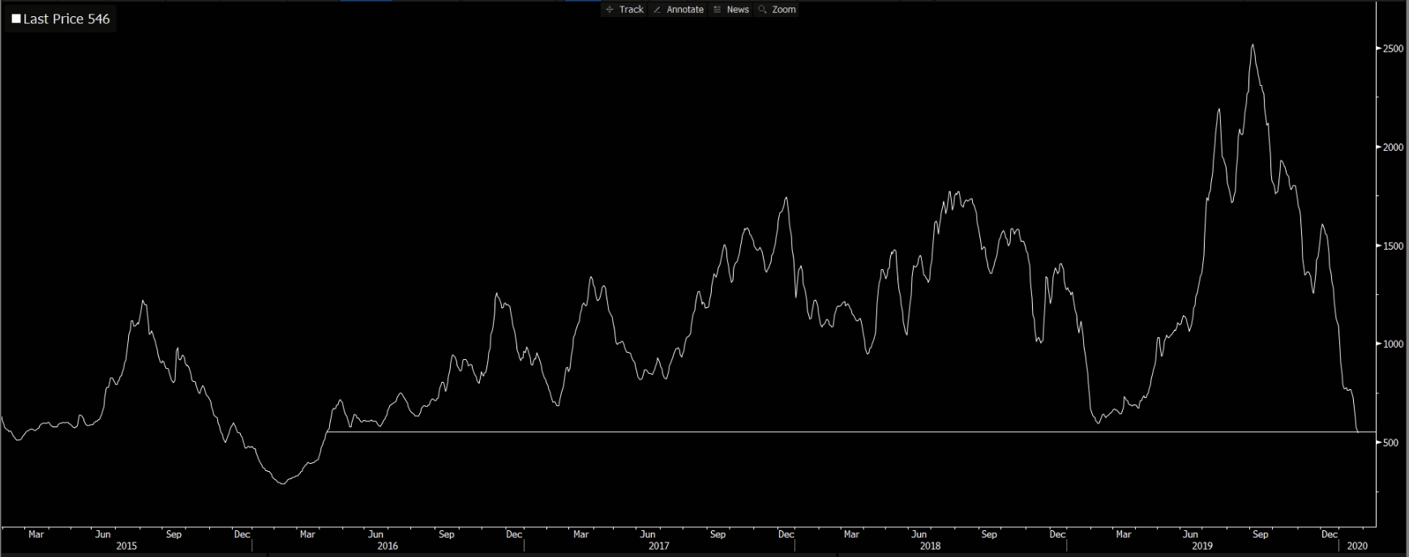Click the horizontal last price line mid-chart

(x=811, y=432)
